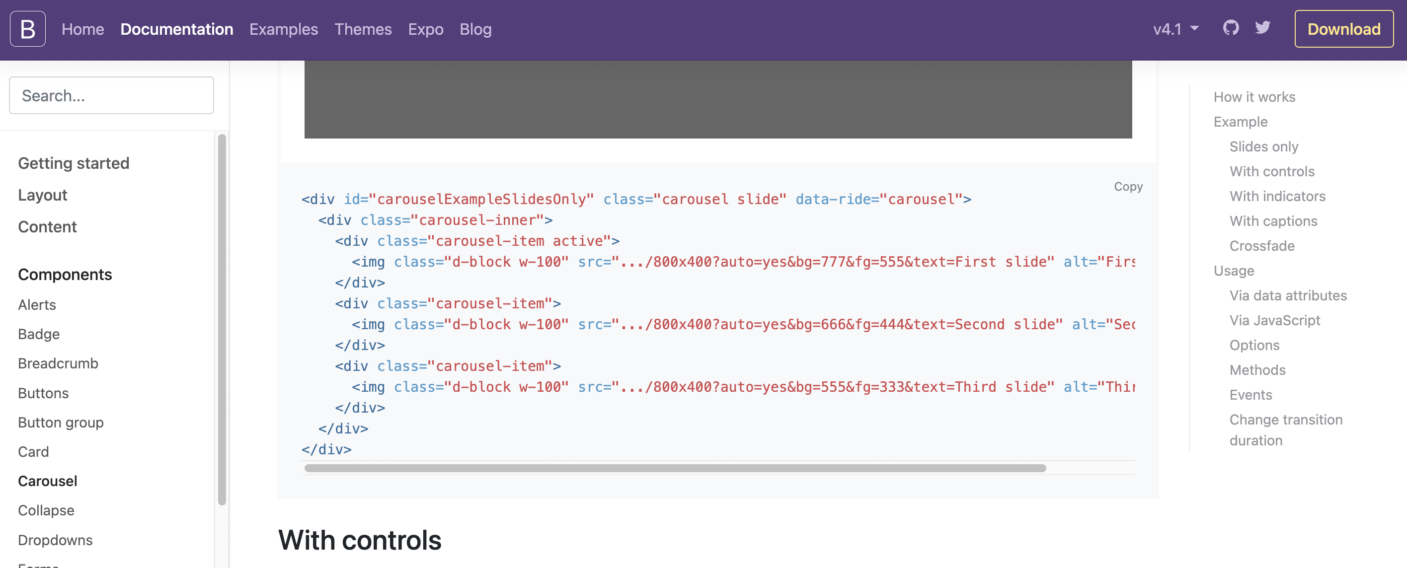Select Documentation in the navbar

176,29
